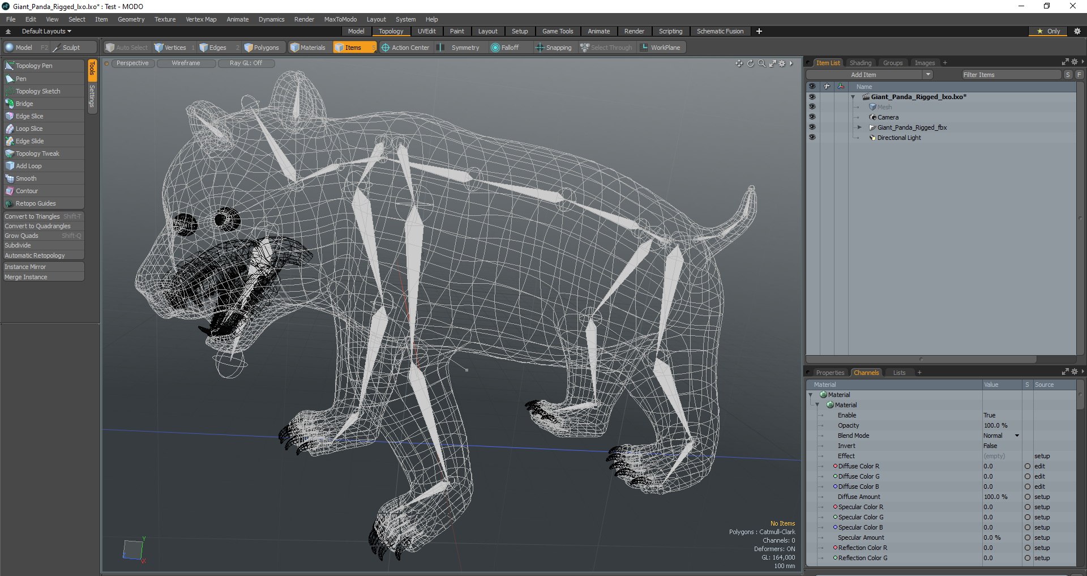Click Automatic Retopology button

[44, 255]
